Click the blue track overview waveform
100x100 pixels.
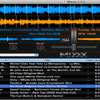click(30, 39)
